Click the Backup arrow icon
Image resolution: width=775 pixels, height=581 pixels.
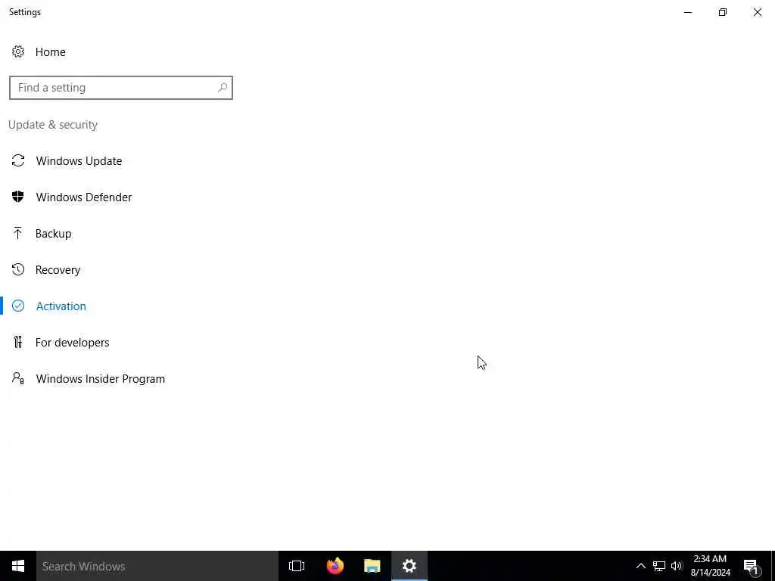click(18, 233)
